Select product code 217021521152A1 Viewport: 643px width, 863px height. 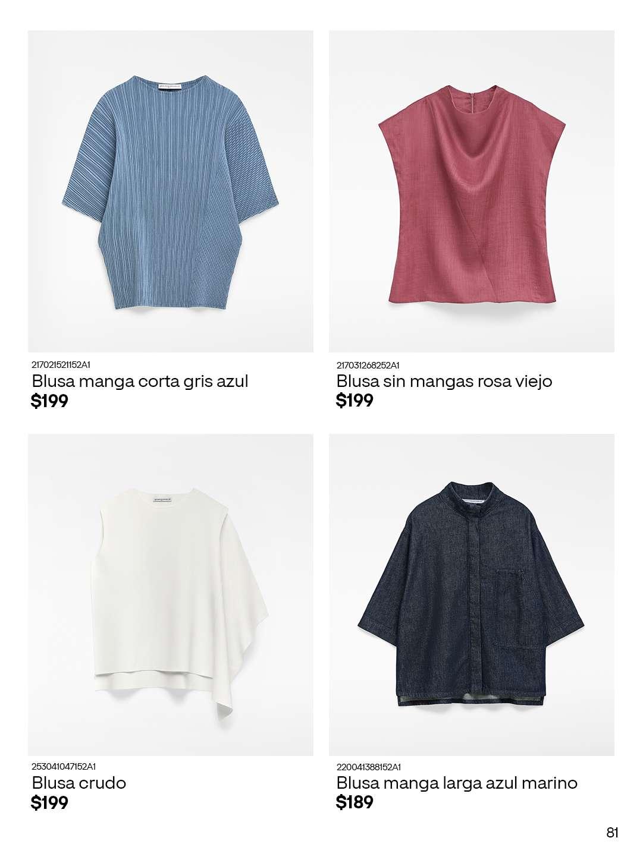65,365
